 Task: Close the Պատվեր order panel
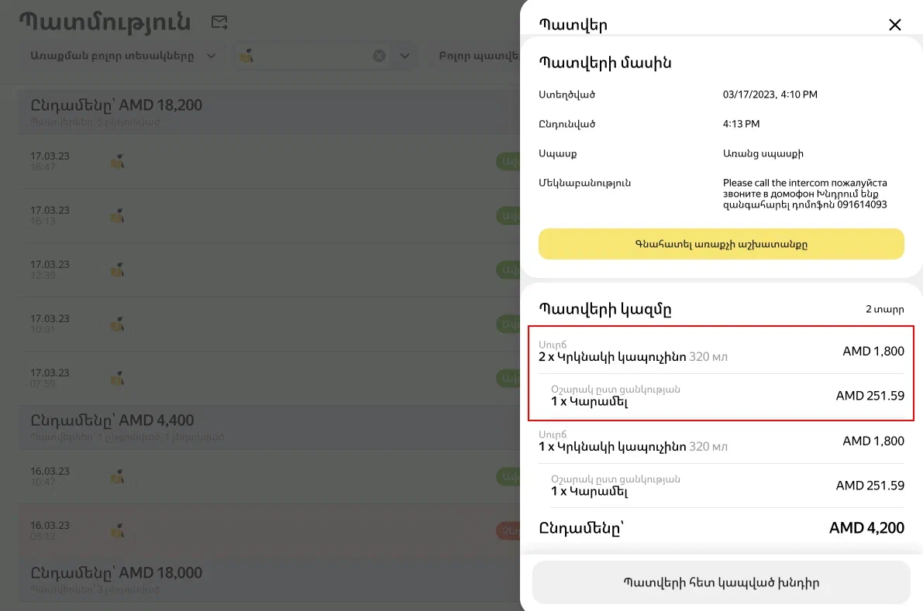pos(894,25)
